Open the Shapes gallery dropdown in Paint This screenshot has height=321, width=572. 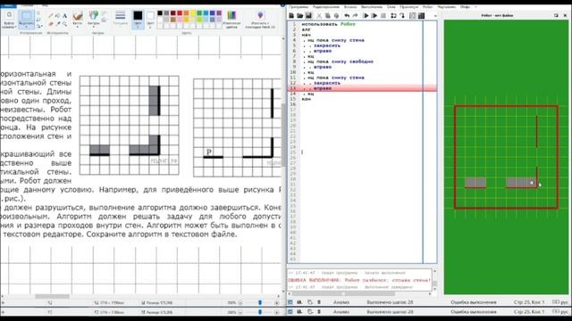94,27
